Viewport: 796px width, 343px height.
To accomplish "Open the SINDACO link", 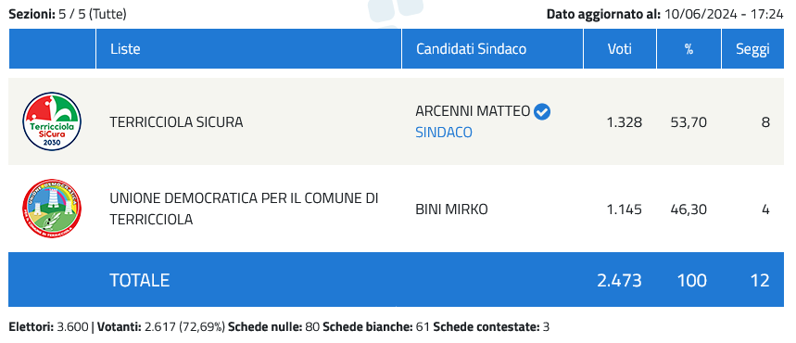I will pyautogui.click(x=444, y=133).
